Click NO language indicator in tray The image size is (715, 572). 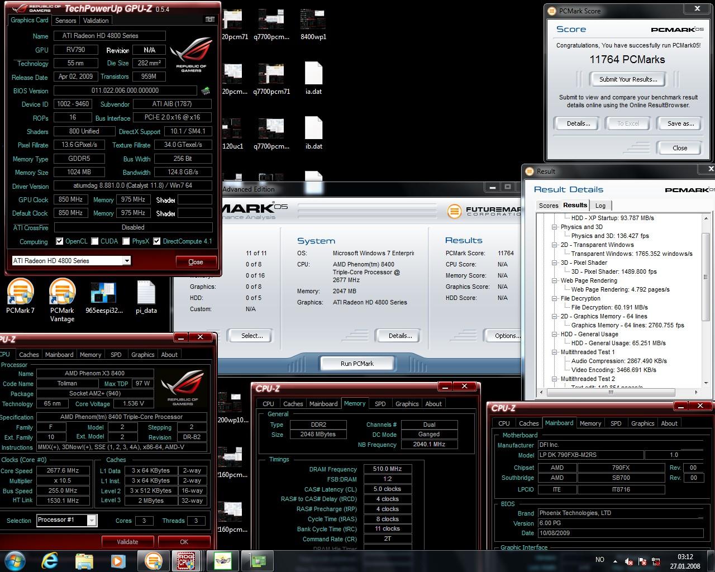pyautogui.click(x=600, y=560)
